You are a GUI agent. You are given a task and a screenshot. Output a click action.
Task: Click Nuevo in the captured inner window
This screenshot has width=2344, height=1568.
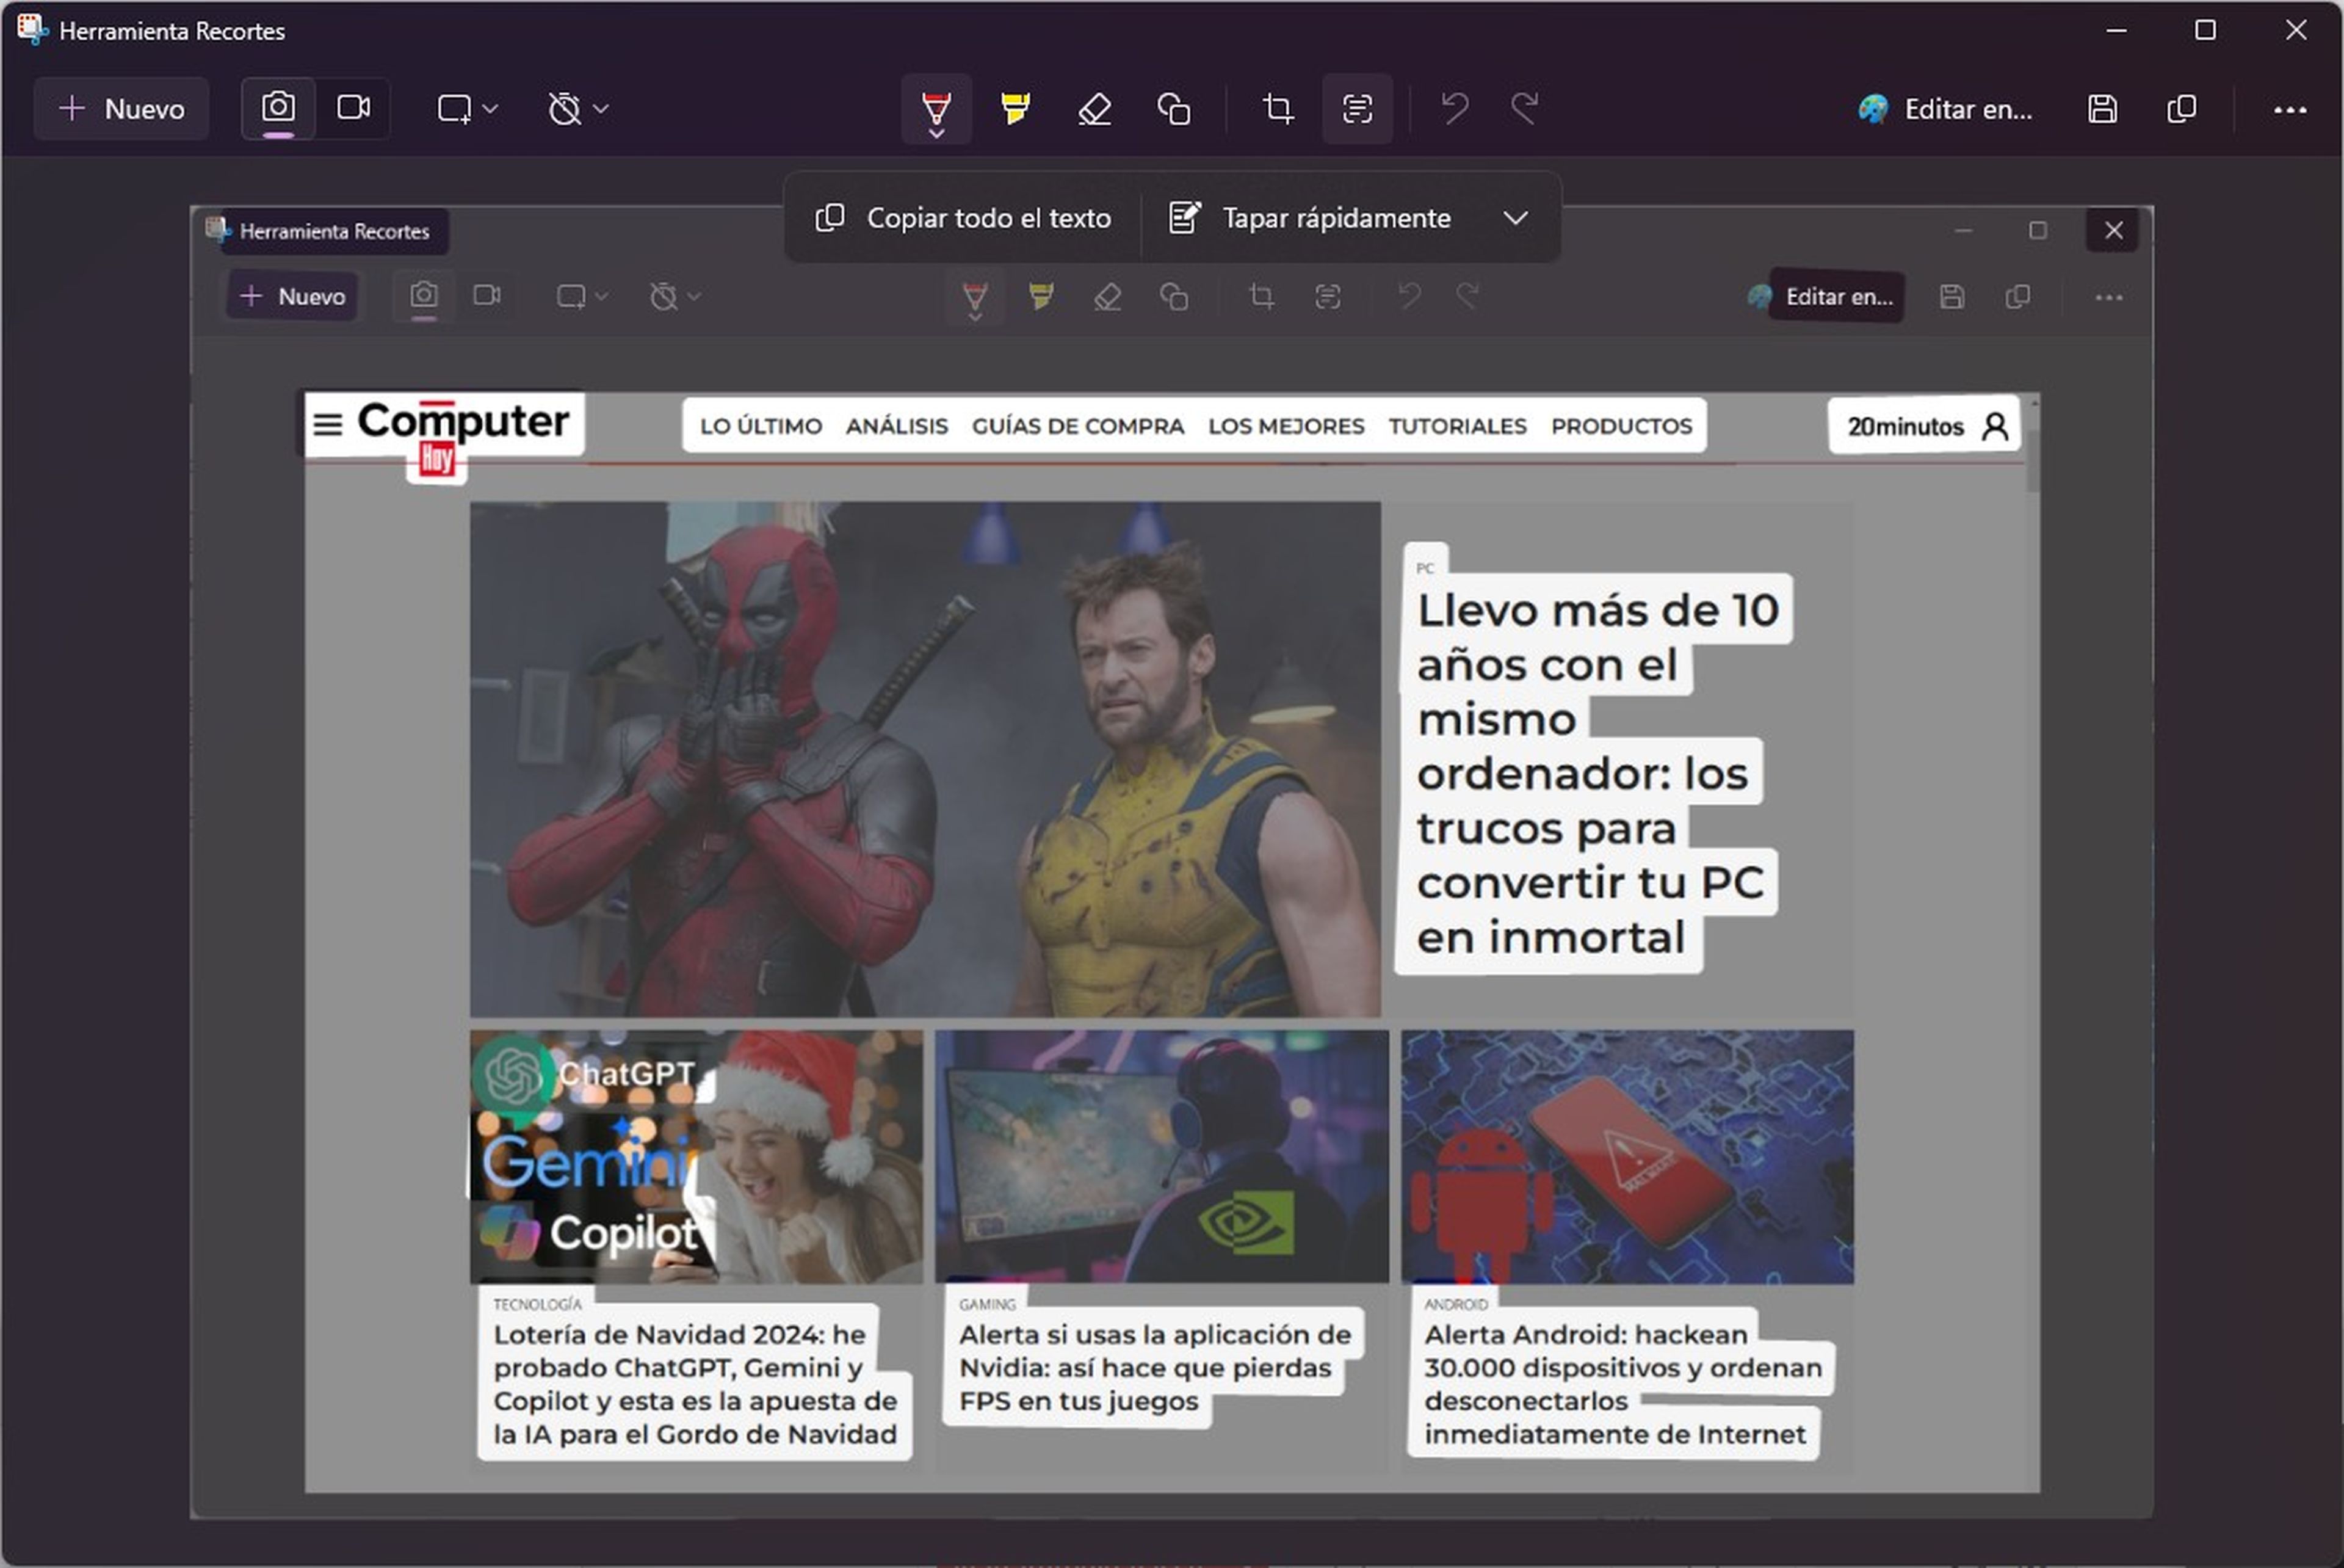click(x=292, y=296)
